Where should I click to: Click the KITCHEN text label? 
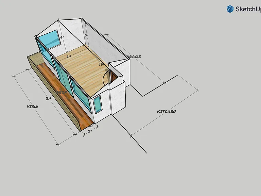coord(166,112)
